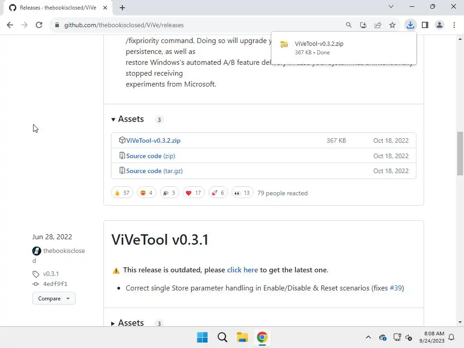Open the zoom magnifier icon in address bar
This screenshot has height=348, width=464.
[x=349, y=25]
